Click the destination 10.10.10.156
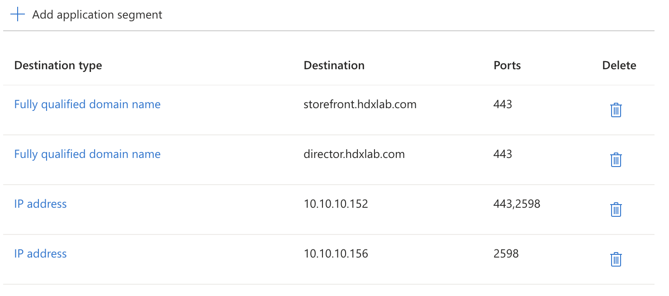The height and width of the screenshot is (296, 669). pos(335,253)
